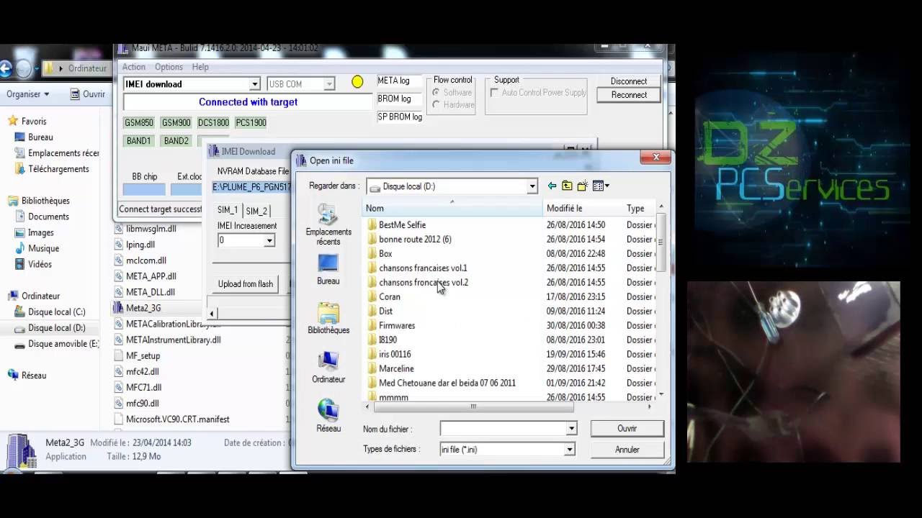
Task: Select Réseau in dialog places bar
Action: (x=328, y=417)
